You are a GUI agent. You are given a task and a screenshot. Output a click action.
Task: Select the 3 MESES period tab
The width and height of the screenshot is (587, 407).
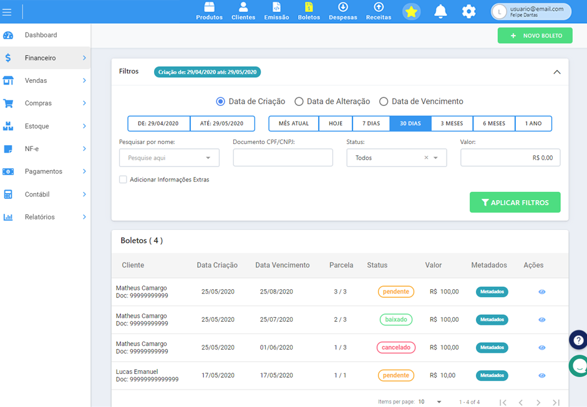click(x=452, y=123)
